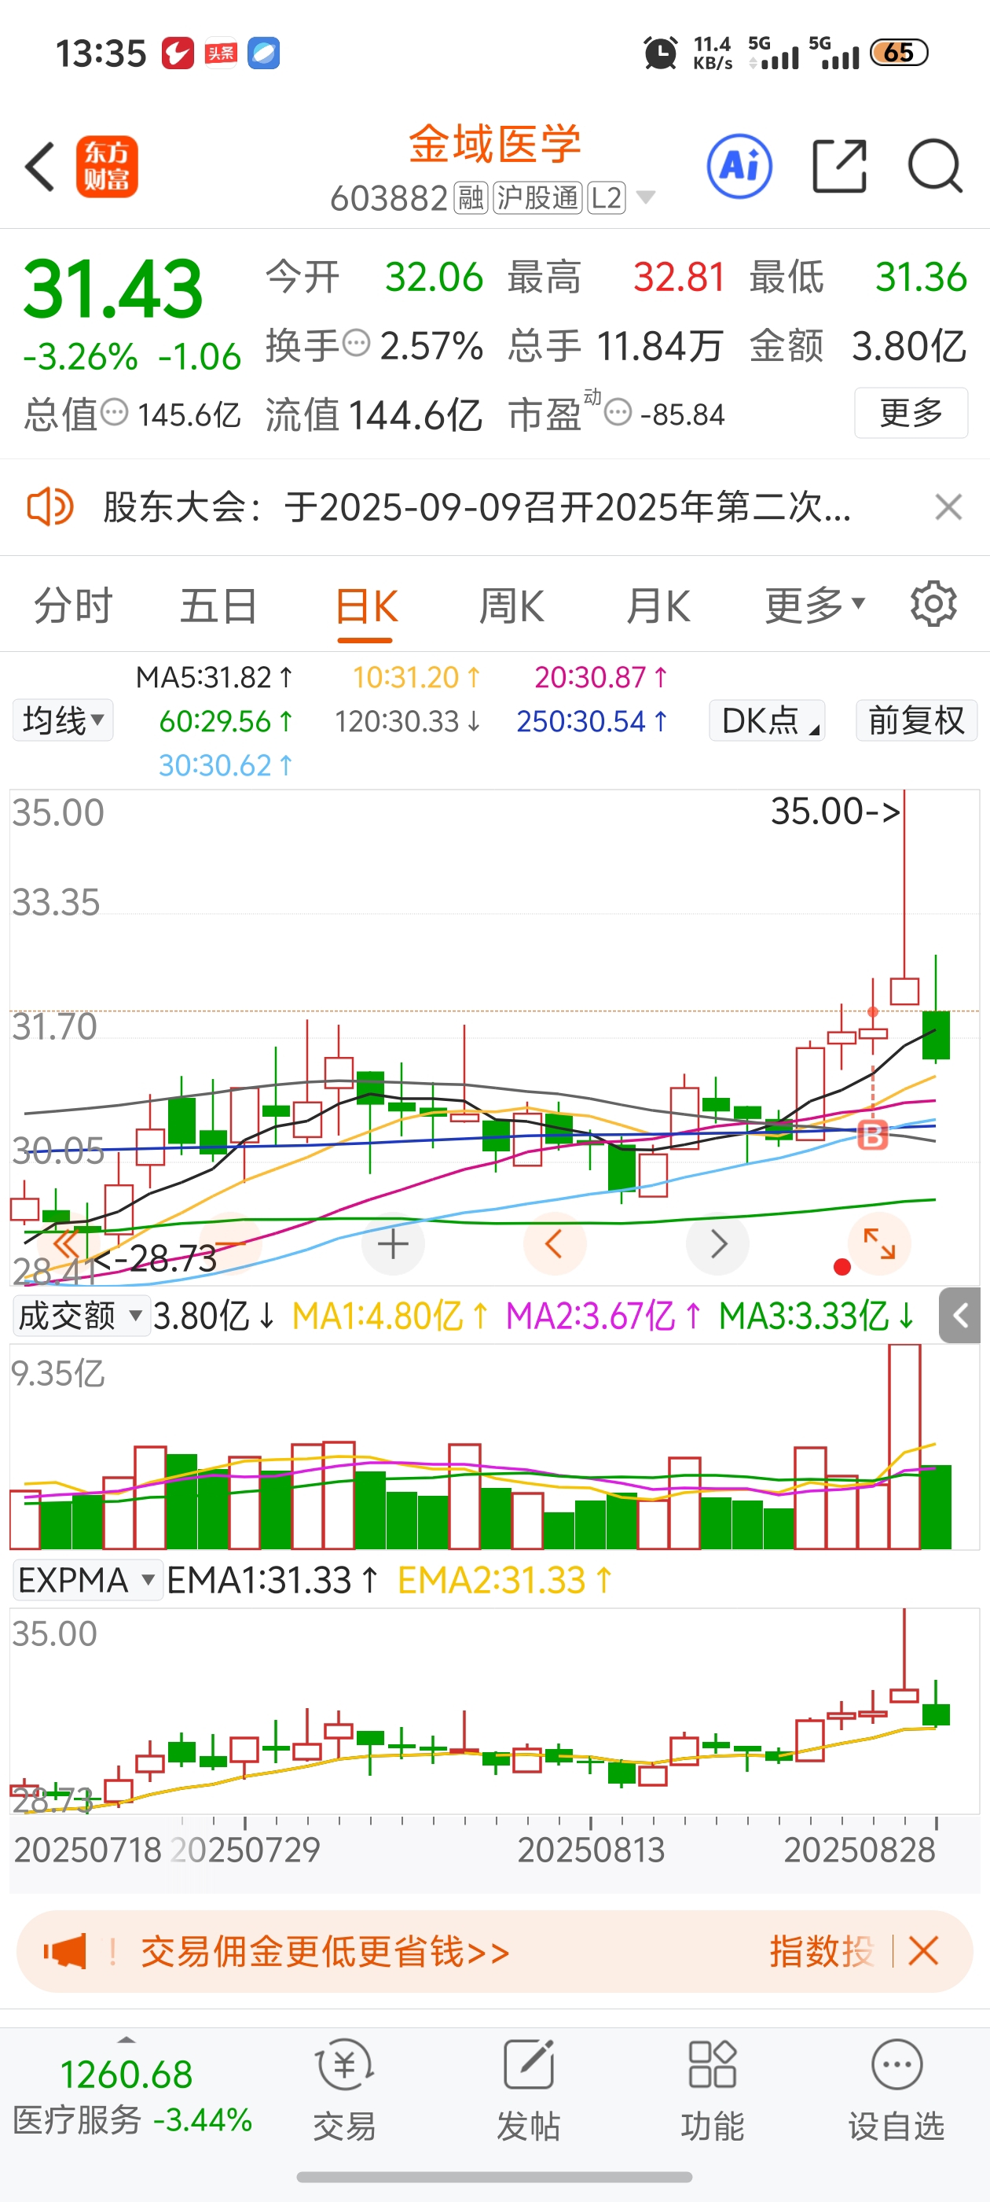This screenshot has width=990, height=2202.
Task: Tap the latest green candlestick
Action: coord(937,1034)
